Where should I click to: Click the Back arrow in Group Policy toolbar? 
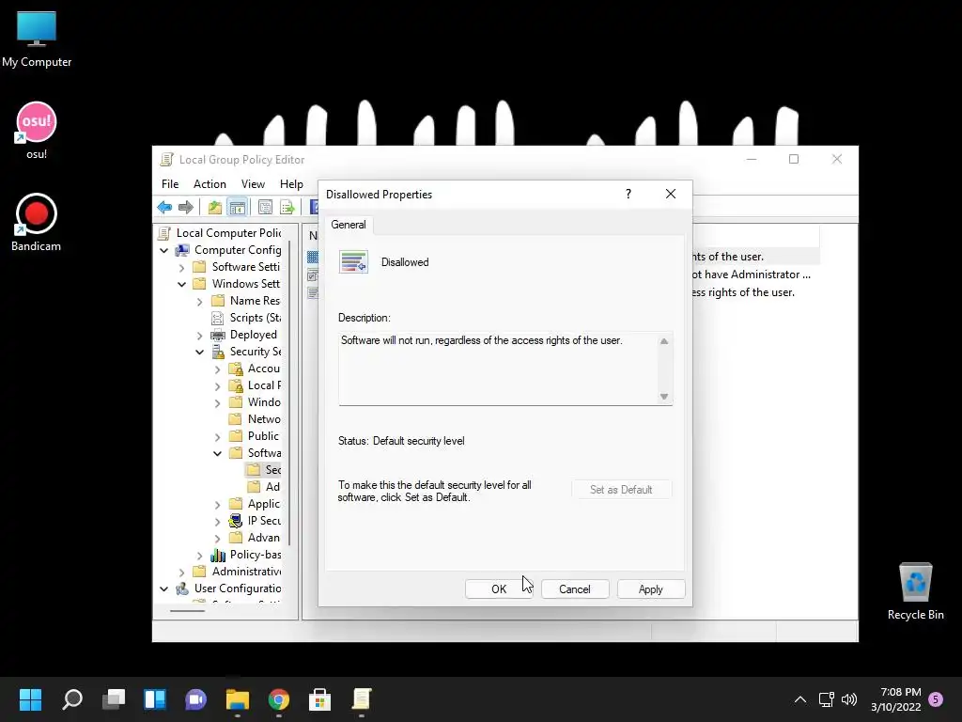pos(164,208)
